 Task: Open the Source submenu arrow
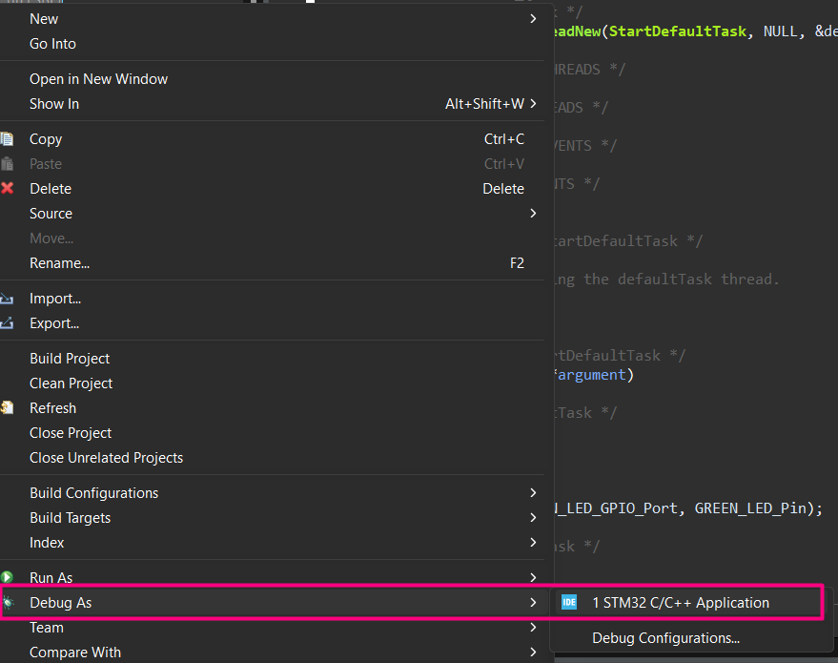[534, 214]
